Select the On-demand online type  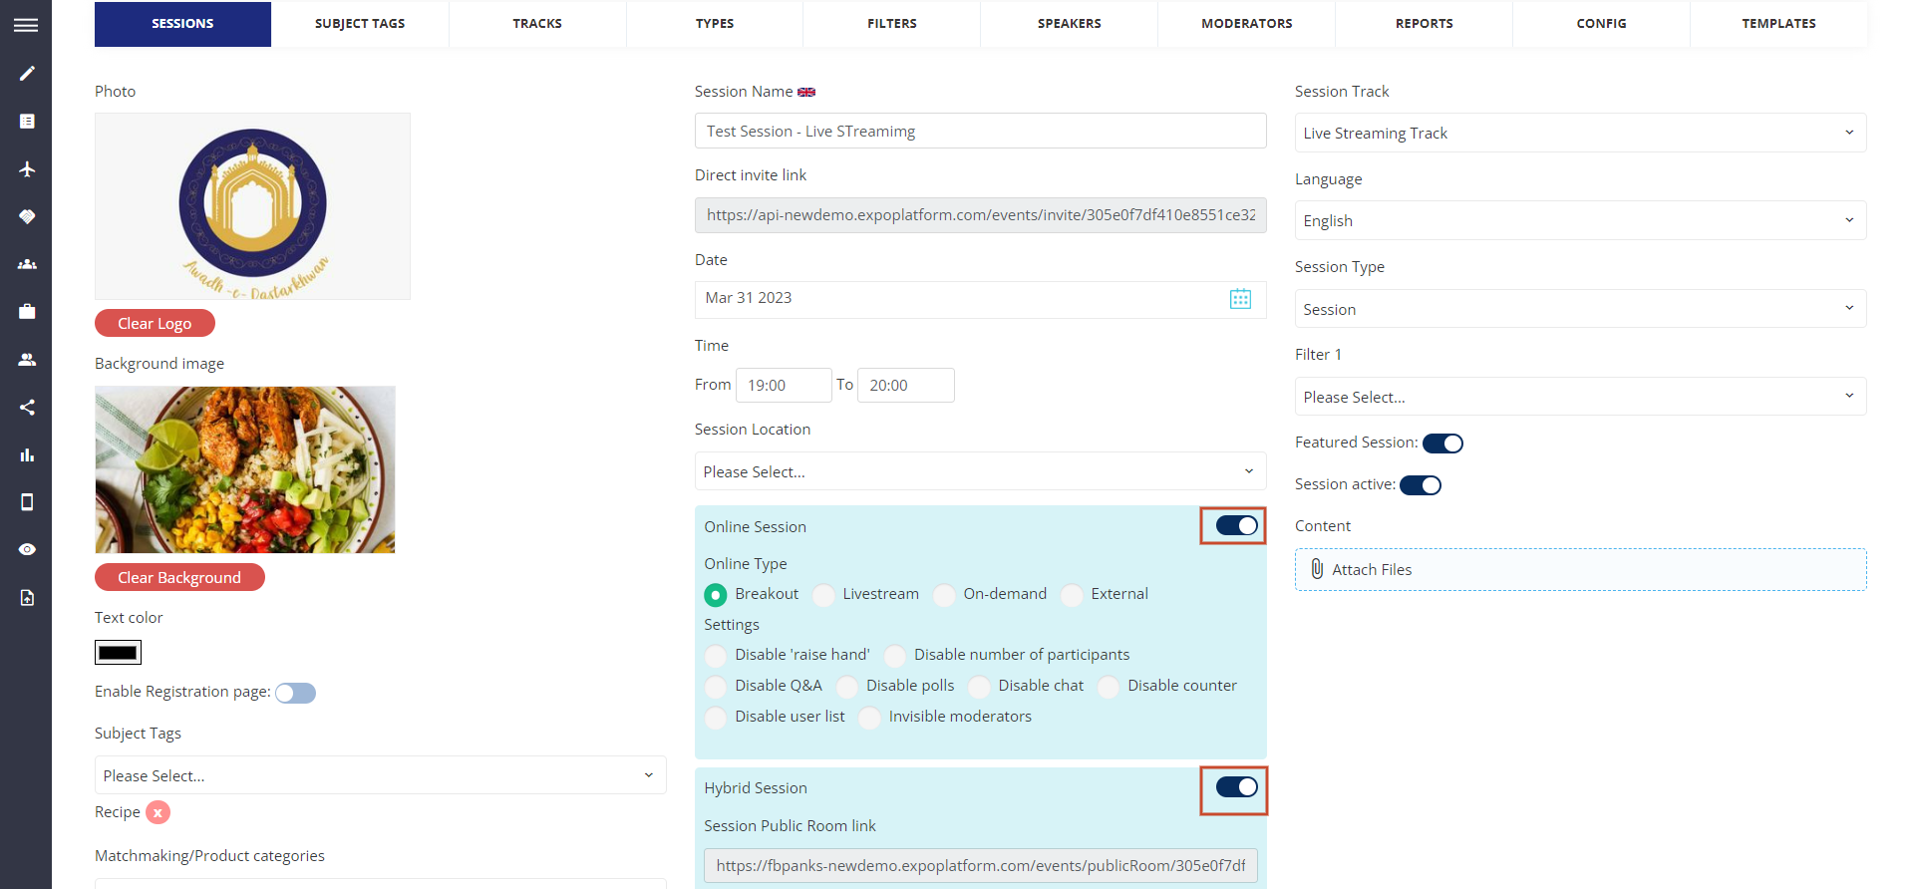click(x=944, y=595)
